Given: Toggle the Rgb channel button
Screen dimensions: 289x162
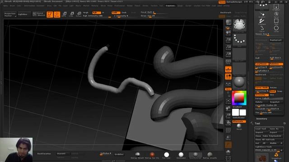Looking at the screenshot, I should tap(96, 13).
